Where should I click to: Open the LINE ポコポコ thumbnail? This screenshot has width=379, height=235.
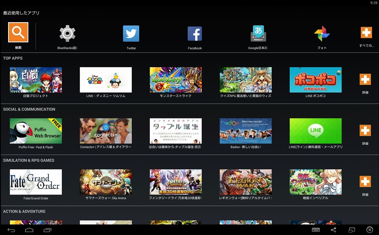tap(315, 80)
